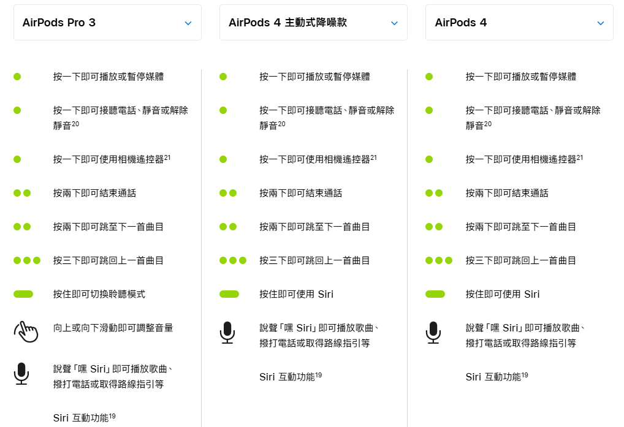Click the microphone icon in AirPods Pro 3 column

tap(21, 374)
